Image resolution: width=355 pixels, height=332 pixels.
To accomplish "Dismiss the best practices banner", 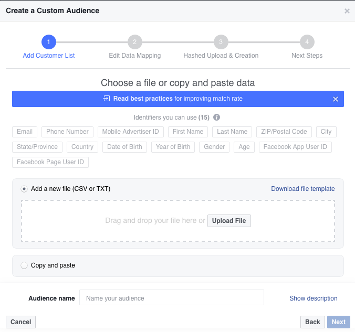I will [x=336, y=99].
